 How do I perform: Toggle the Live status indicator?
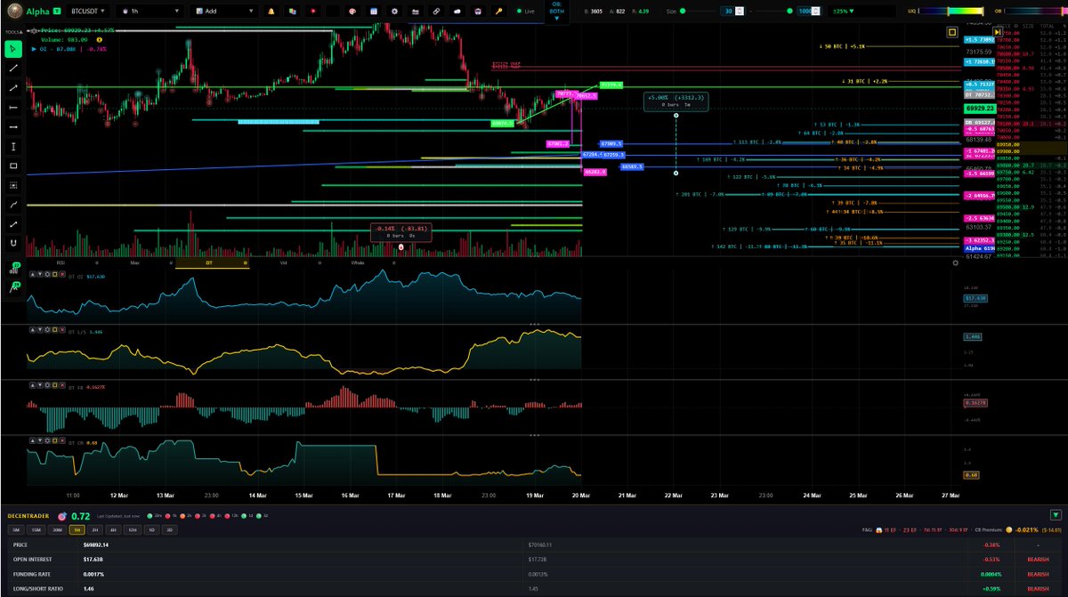coord(525,12)
